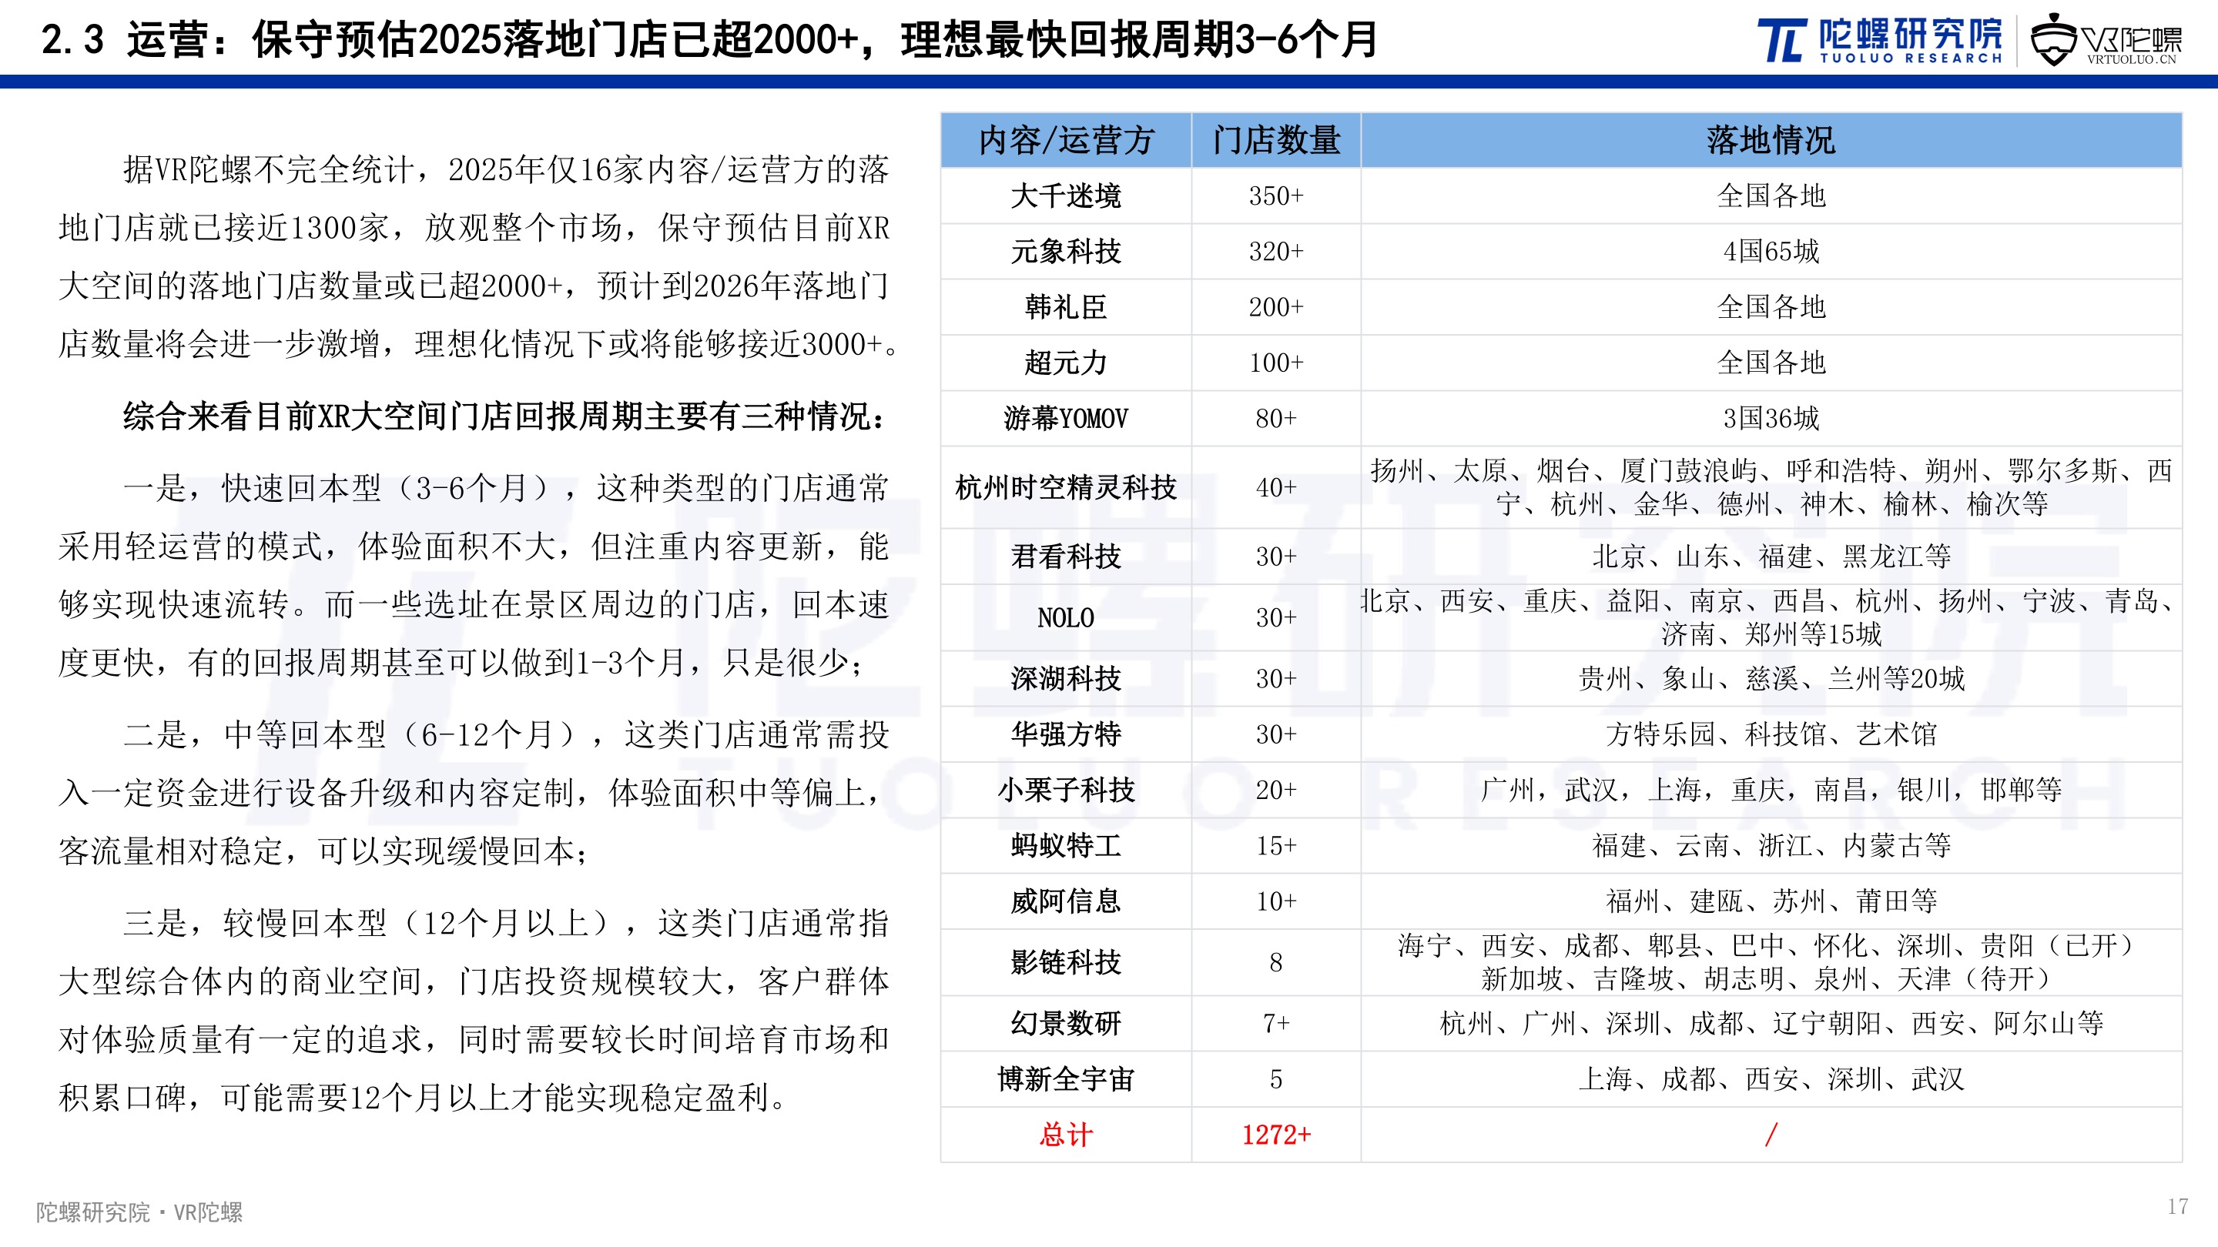The image size is (2218, 1247).
Task: Click the red 总计 total label
Action: click(x=1065, y=1135)
